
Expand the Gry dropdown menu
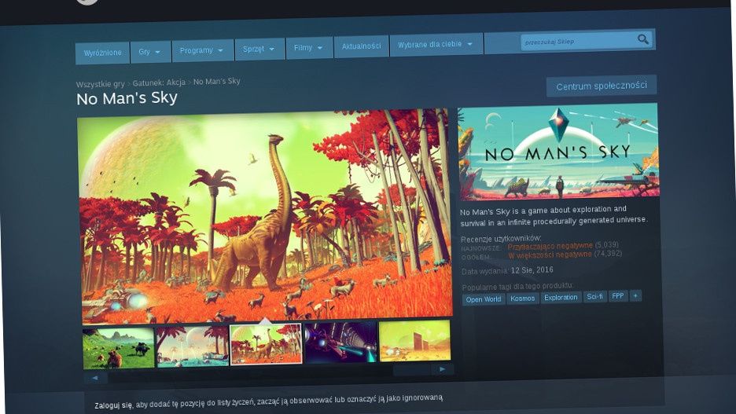coord(149,52)
